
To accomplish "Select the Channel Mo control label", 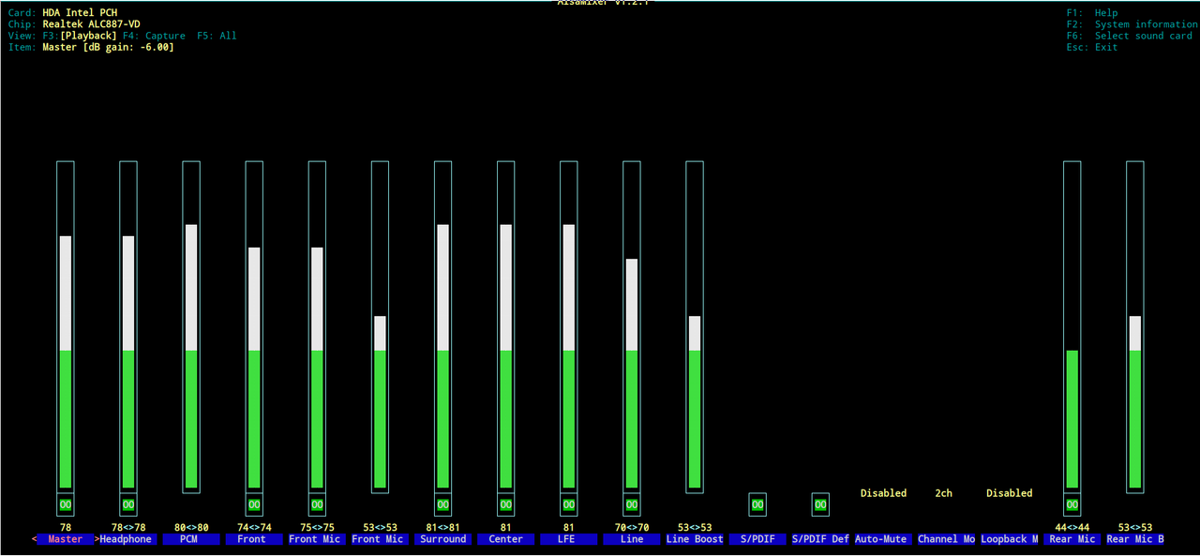I will (x=946, y=539).
